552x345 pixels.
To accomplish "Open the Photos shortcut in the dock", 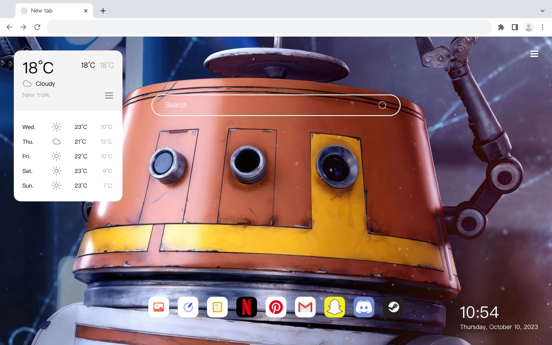I will tap(159, 307).
